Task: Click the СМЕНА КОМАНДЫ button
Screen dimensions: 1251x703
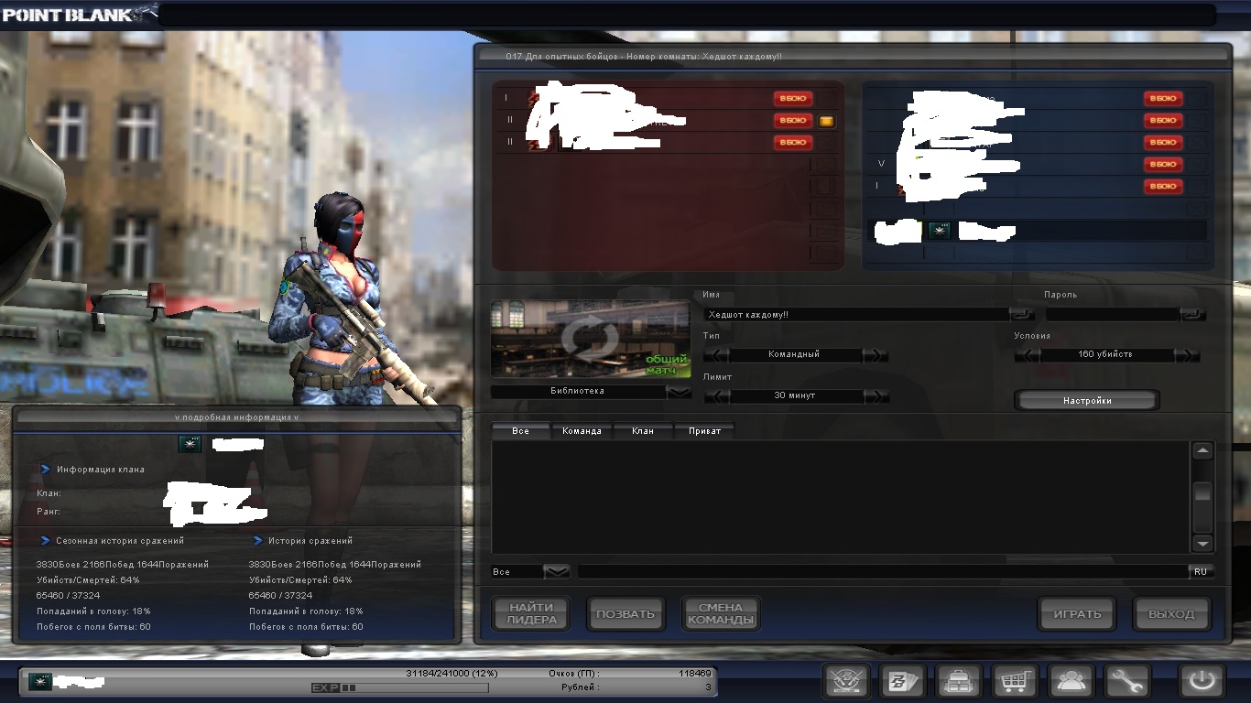Action: tap(721, 614)
